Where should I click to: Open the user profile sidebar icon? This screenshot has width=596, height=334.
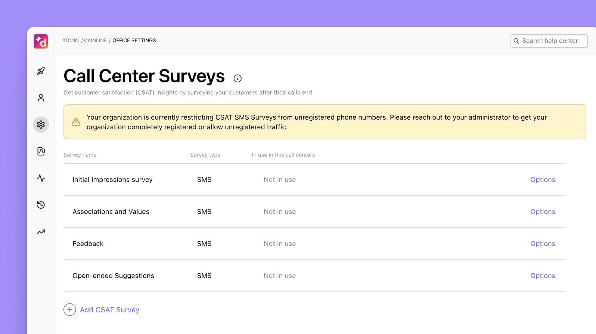[41, 98]
